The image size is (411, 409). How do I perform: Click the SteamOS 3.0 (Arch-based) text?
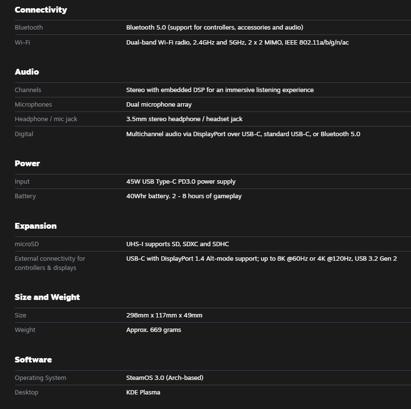pyautogui.click(x=165, y=378)
